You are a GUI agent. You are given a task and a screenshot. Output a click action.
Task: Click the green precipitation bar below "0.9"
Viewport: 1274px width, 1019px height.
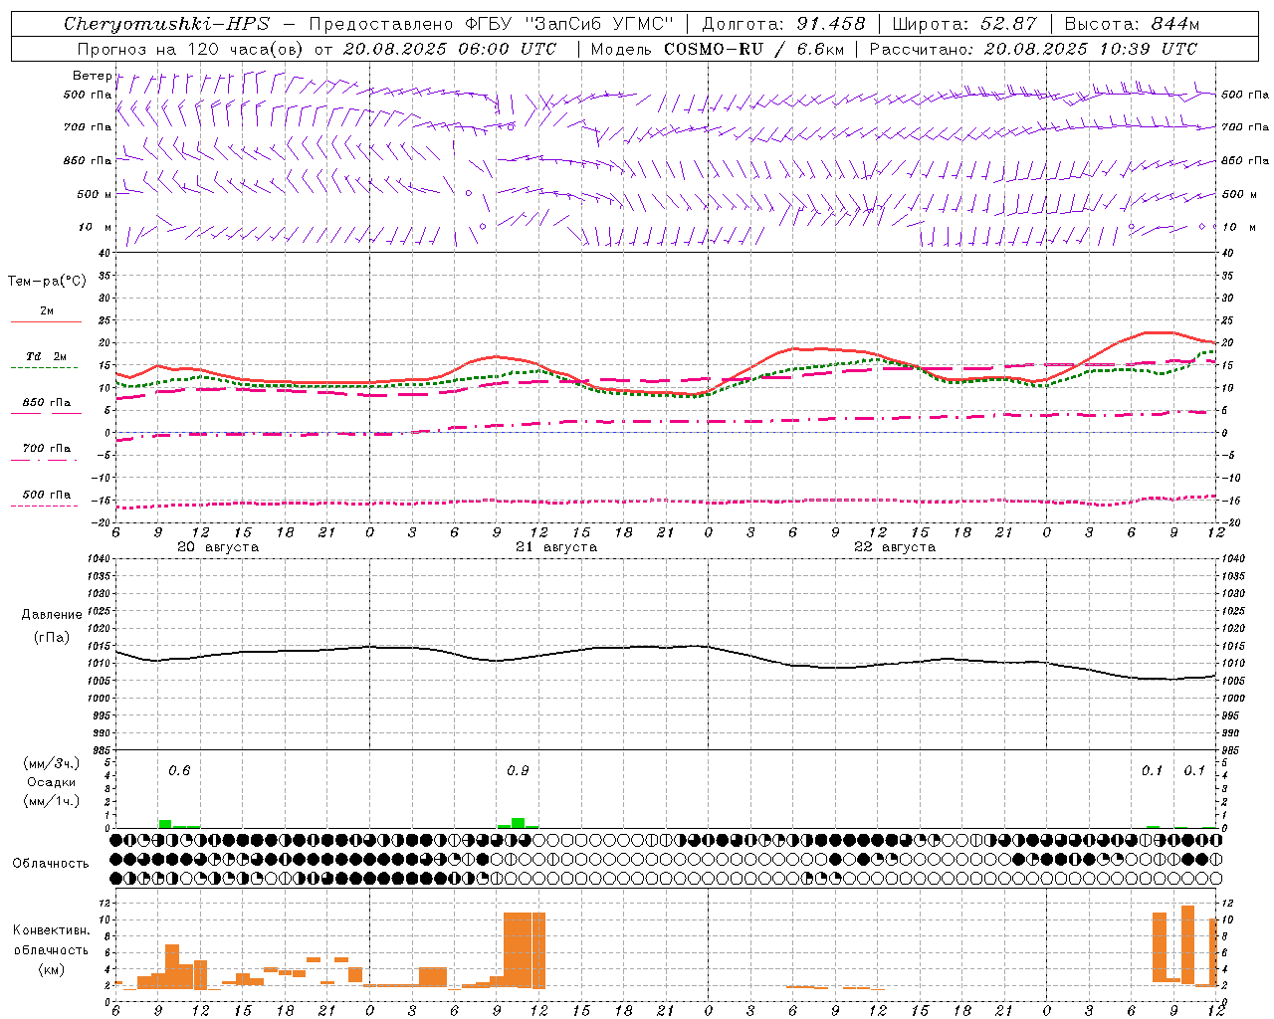tap(518, 823)
